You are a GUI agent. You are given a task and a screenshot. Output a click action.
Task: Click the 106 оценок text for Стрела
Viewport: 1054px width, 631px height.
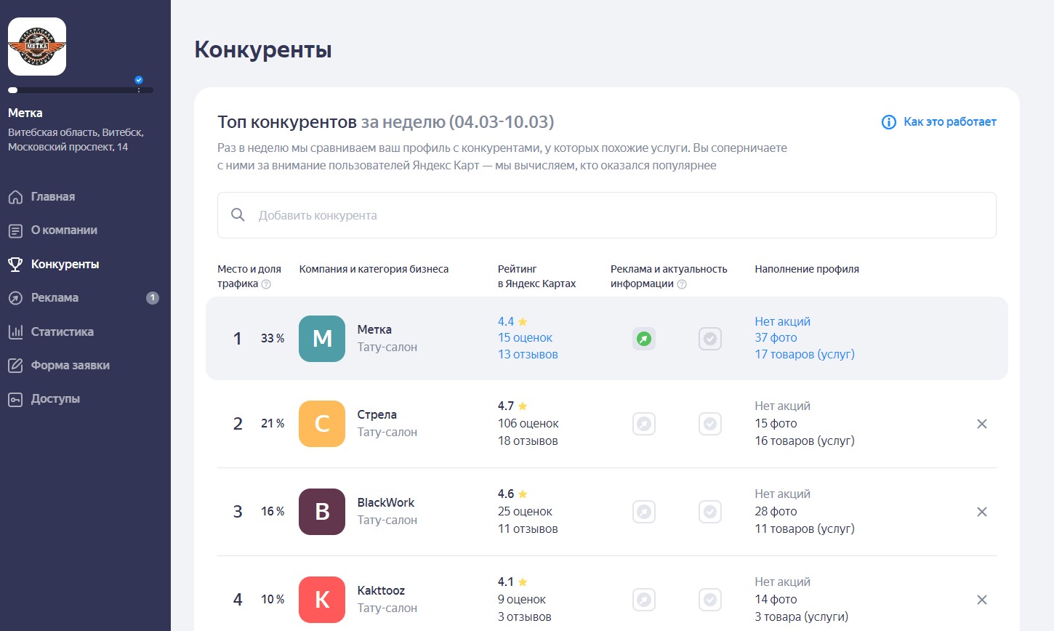(528, 424)
